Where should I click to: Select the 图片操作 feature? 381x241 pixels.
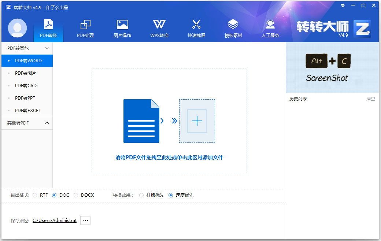tap(122, 28)
